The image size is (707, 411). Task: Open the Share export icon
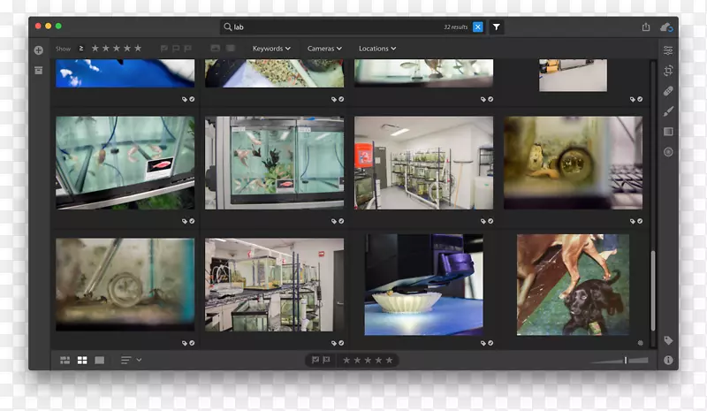646,27
